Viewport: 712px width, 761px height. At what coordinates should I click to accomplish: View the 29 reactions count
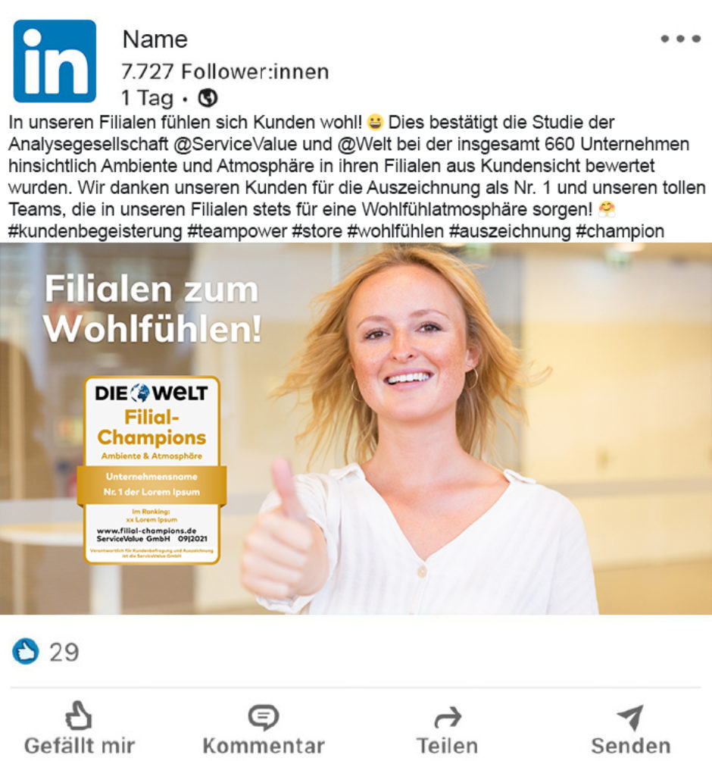point(64,653)
